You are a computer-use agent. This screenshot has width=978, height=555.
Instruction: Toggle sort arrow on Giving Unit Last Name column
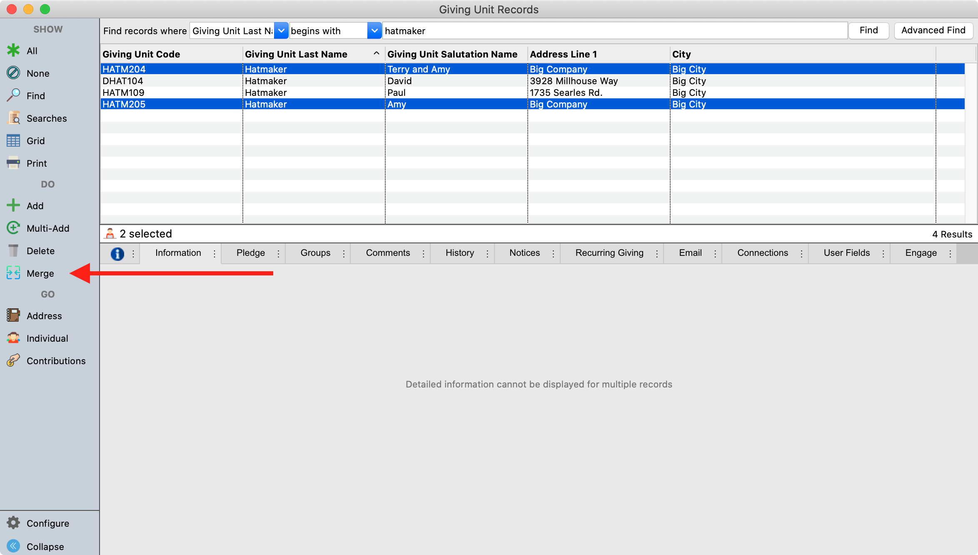coord(376,54)
